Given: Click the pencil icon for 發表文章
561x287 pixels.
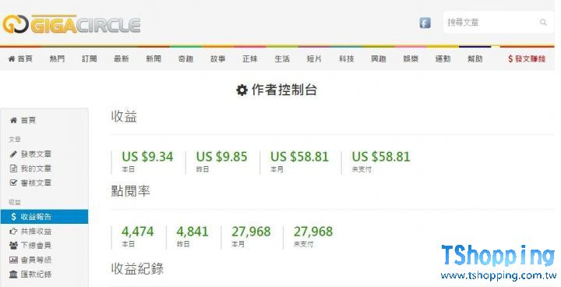Looking at the screenshot, I should [x=13, y=154].
